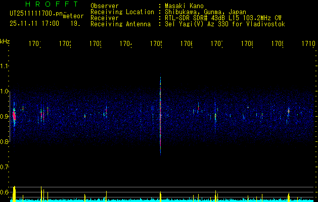
Task: Select the RTL-SDR SDR# 43dB receiver details
Action: point(223,18)
